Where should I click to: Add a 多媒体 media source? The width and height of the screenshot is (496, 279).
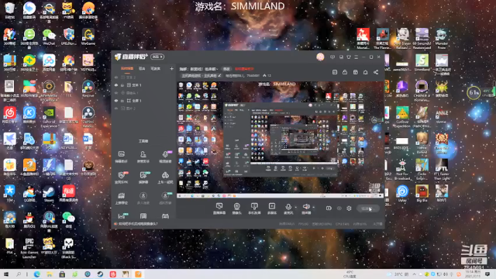click(272, 208)
